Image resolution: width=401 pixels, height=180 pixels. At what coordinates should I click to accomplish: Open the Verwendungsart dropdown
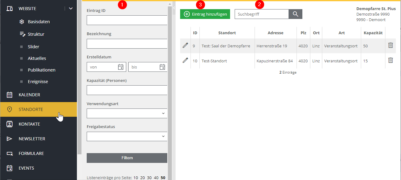click(x=127, y=113)
